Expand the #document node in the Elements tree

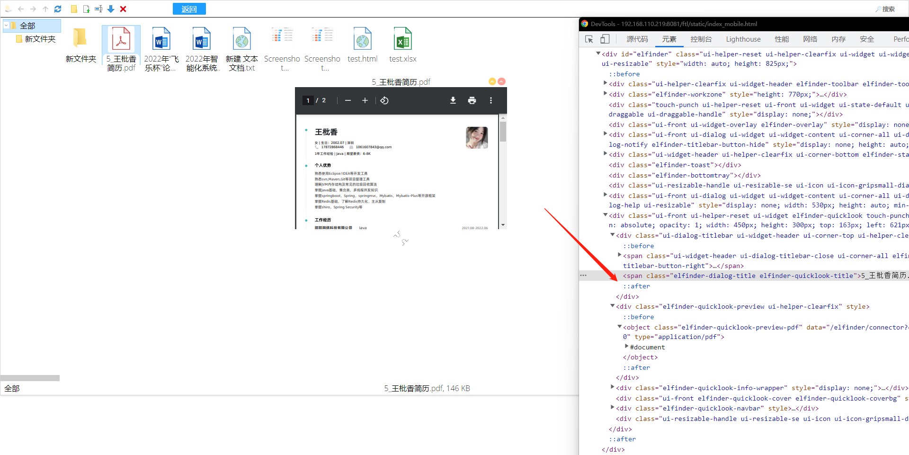click(627, 347)
